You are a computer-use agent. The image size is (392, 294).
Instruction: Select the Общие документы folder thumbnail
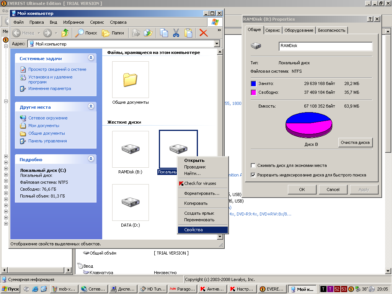[130, 80]
